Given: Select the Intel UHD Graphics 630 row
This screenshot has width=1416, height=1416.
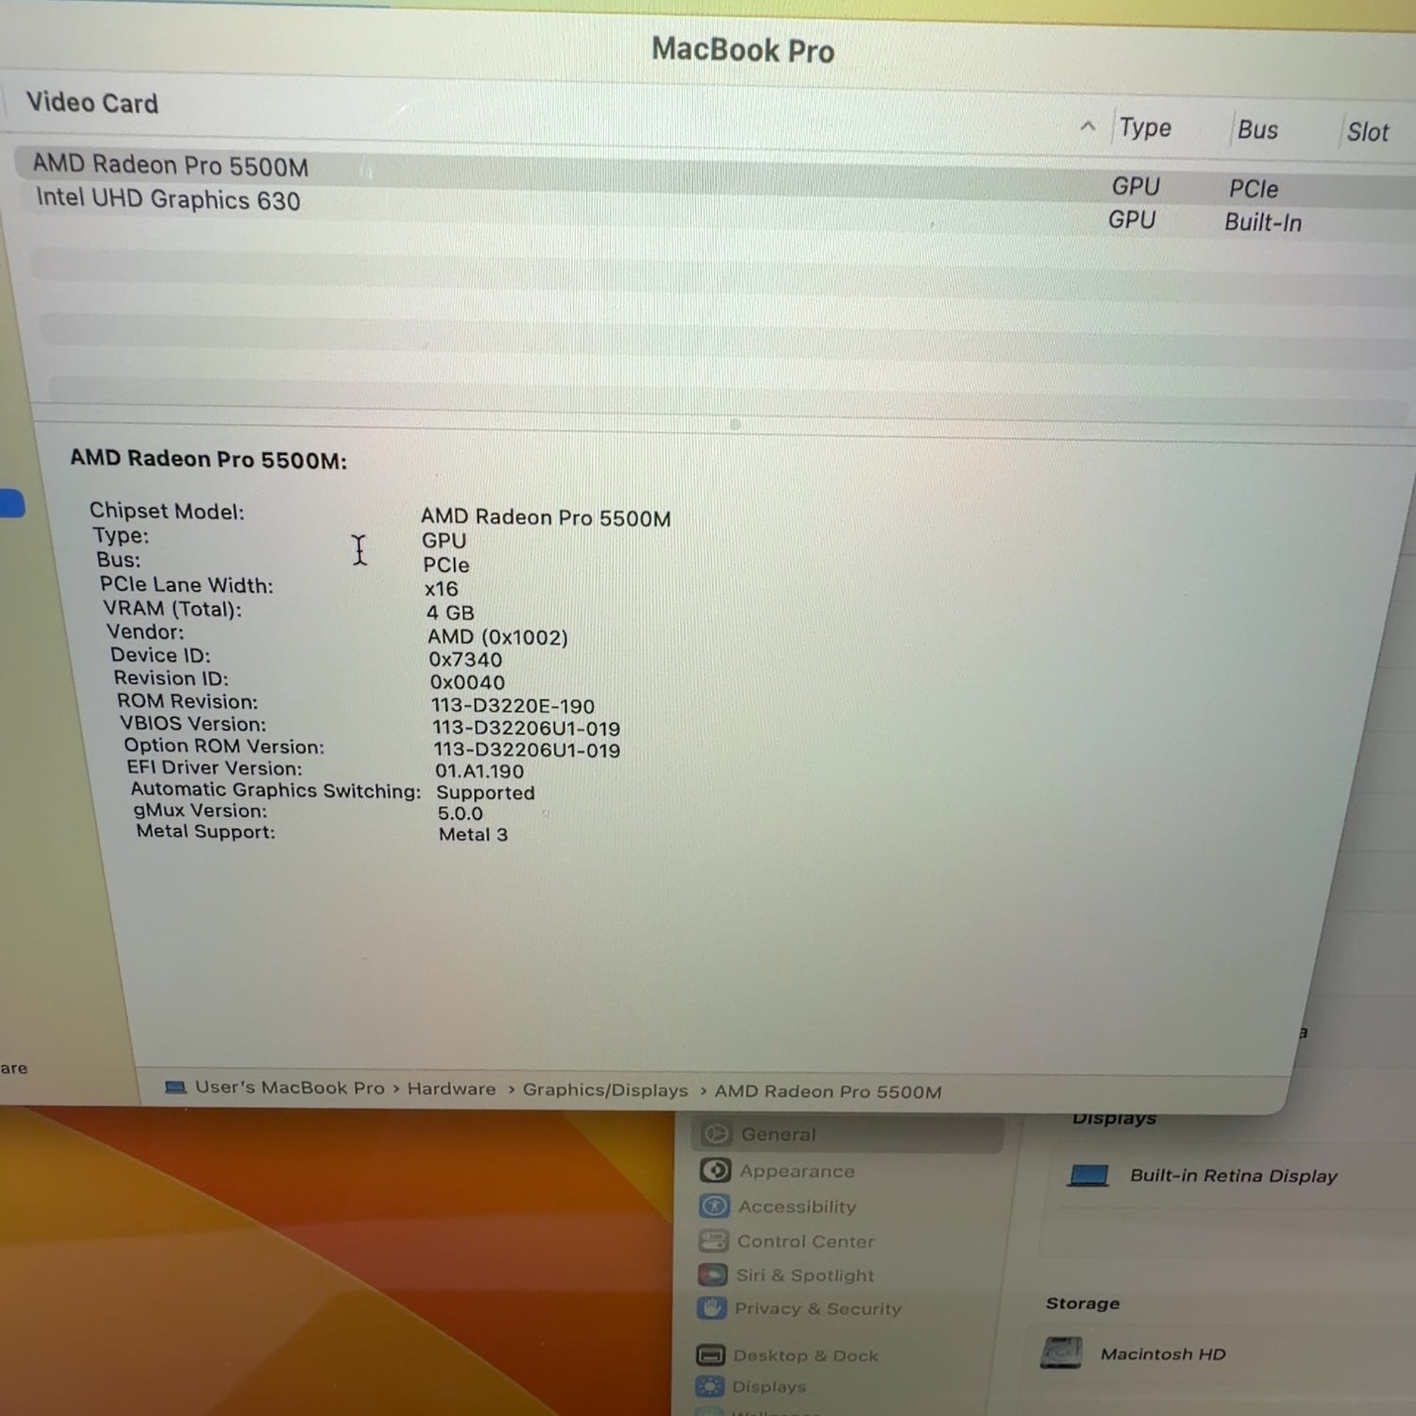Looking at the screenshot, I should coord(168,200).
